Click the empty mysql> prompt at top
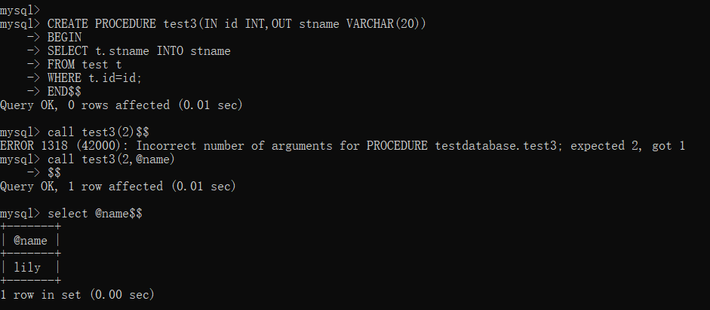The width and height of the screenshot is (710, 310). coord(20,9)
